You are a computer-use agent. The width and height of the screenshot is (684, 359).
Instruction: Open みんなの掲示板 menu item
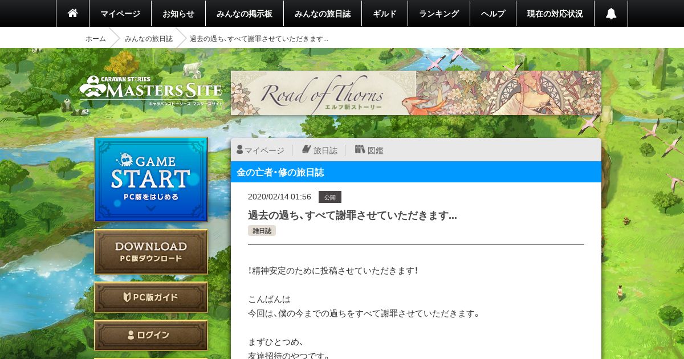point(245,14)
